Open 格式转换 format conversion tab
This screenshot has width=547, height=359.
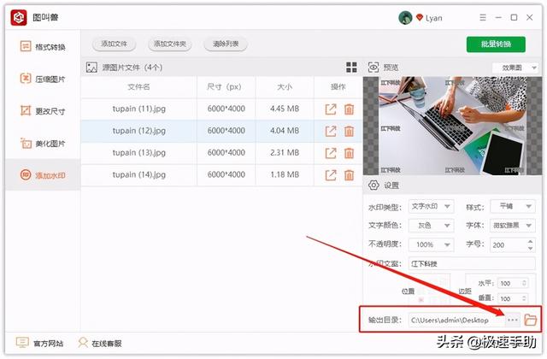[x=41, y=46]
